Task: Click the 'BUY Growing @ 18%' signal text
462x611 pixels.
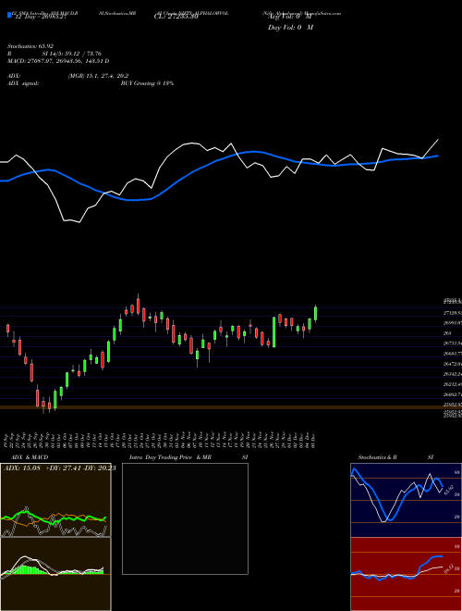Action: tap(147, 83)
